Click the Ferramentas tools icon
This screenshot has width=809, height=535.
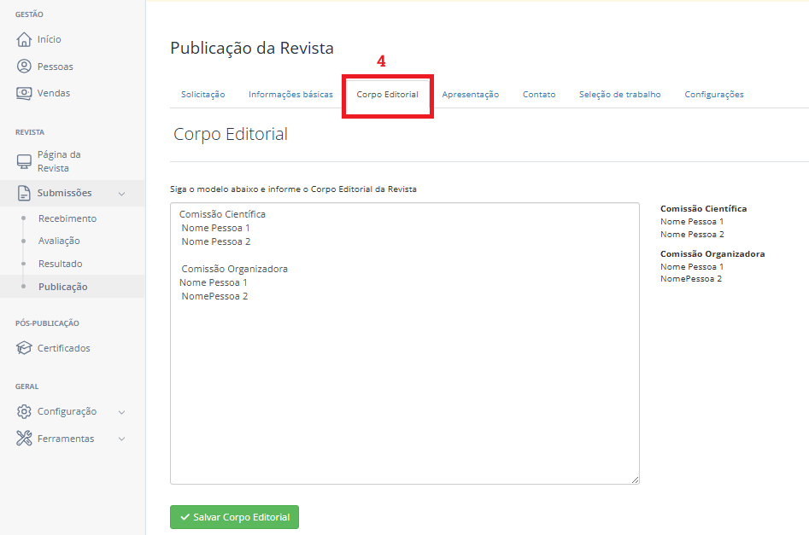(24, 438)
